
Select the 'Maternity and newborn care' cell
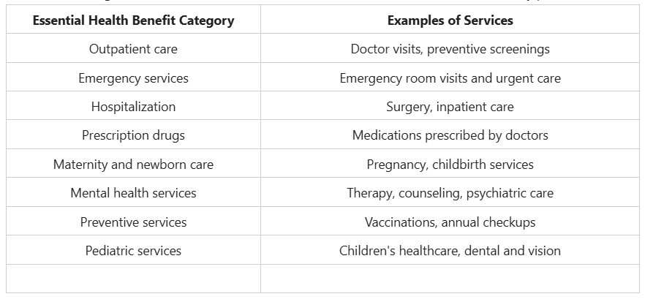(x=133, y=165)
